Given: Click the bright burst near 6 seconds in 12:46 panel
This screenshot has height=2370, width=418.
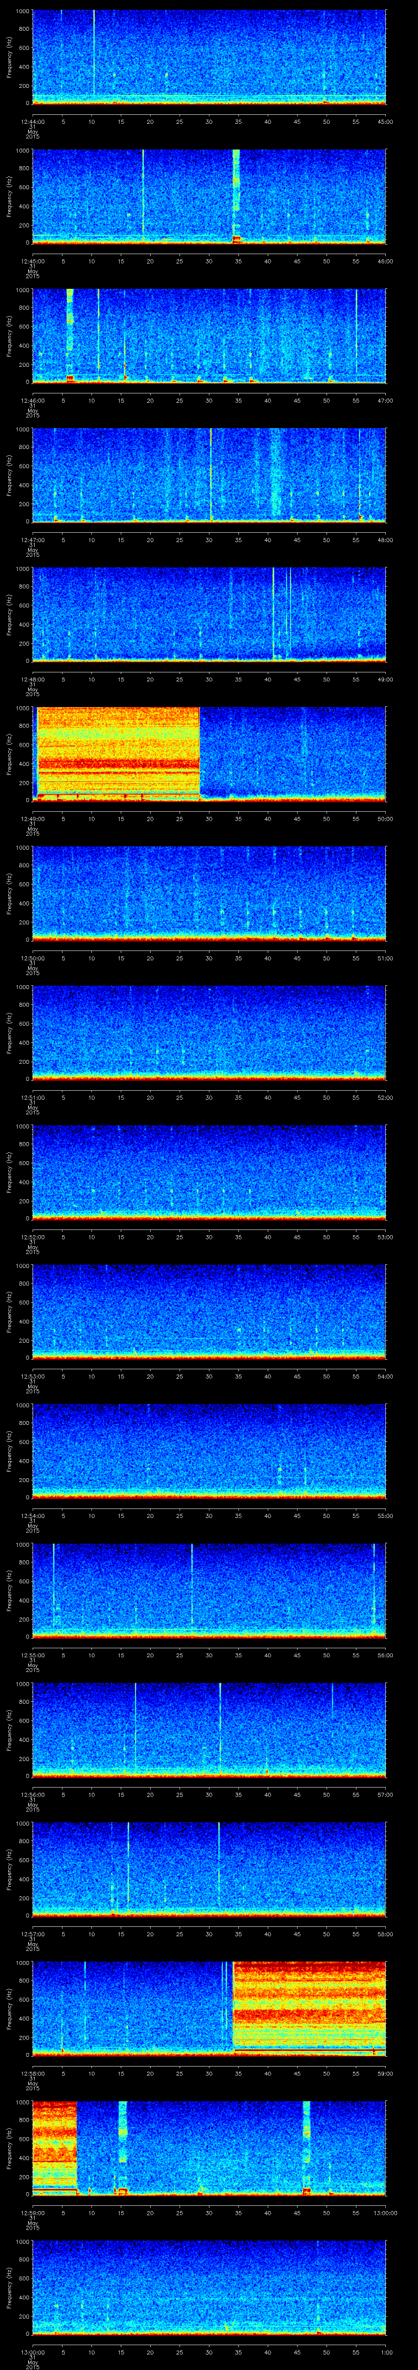Looking at the screenshot, I should click(x=70, y=335).
